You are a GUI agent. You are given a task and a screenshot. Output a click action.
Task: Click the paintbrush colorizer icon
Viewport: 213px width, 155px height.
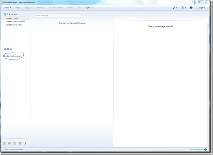click(x=174, y=8)
